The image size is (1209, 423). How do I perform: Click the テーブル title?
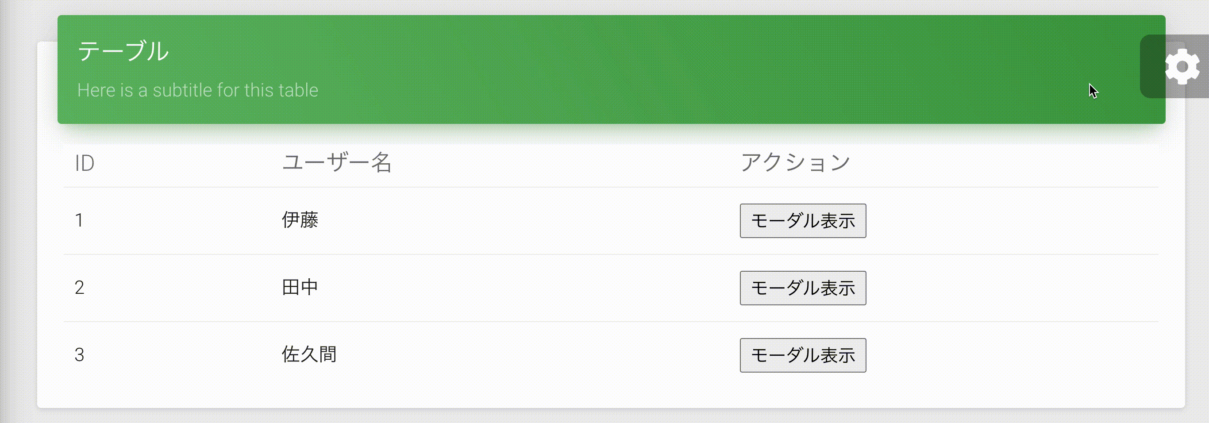pyautogui.click(x=124, y=52)
